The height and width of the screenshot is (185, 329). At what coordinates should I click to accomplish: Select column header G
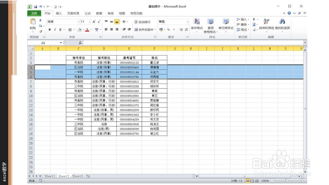(x=175, y=49)
